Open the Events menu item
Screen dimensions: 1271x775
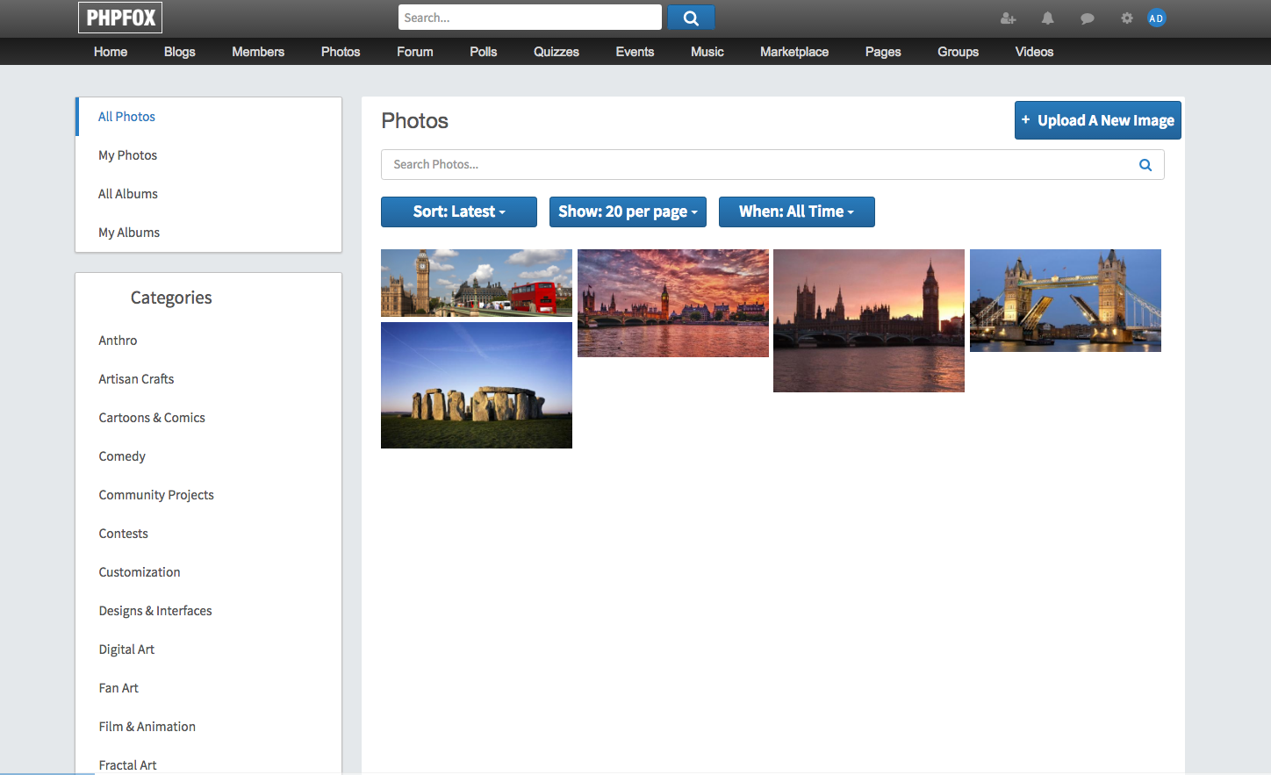[x=635, y=52]
